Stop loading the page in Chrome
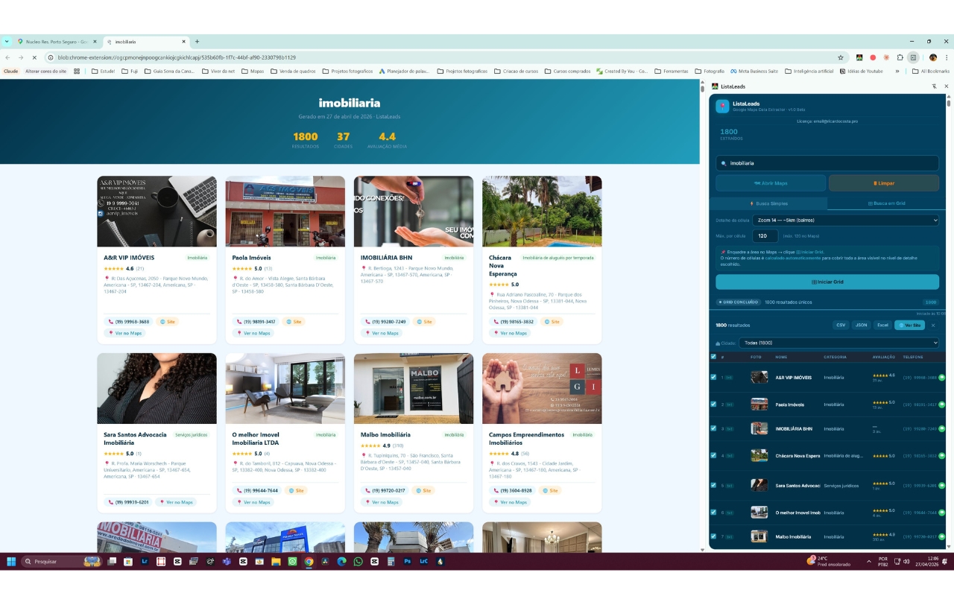 click(34, 57)
